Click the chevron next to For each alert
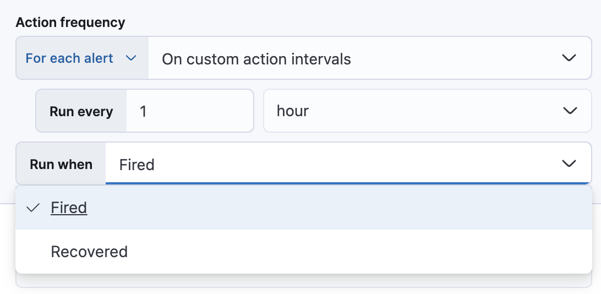 point(131,58)
